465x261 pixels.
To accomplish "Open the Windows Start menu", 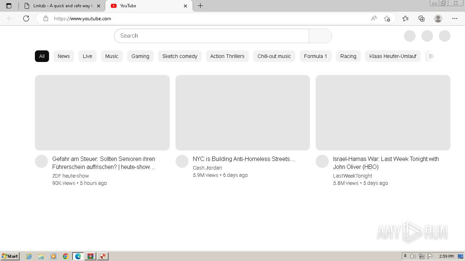I will pos(10,256).
